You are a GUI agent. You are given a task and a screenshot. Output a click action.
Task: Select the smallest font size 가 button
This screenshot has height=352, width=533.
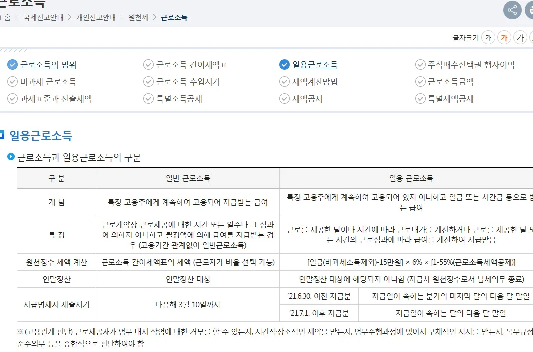pyautogui.click(x=488, y=37)
